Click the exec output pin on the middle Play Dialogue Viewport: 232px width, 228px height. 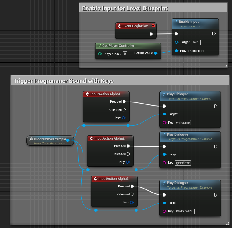pos(216,147)
